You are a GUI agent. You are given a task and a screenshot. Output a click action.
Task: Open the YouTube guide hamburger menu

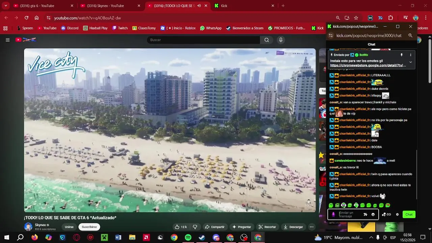tap(7, 40)
